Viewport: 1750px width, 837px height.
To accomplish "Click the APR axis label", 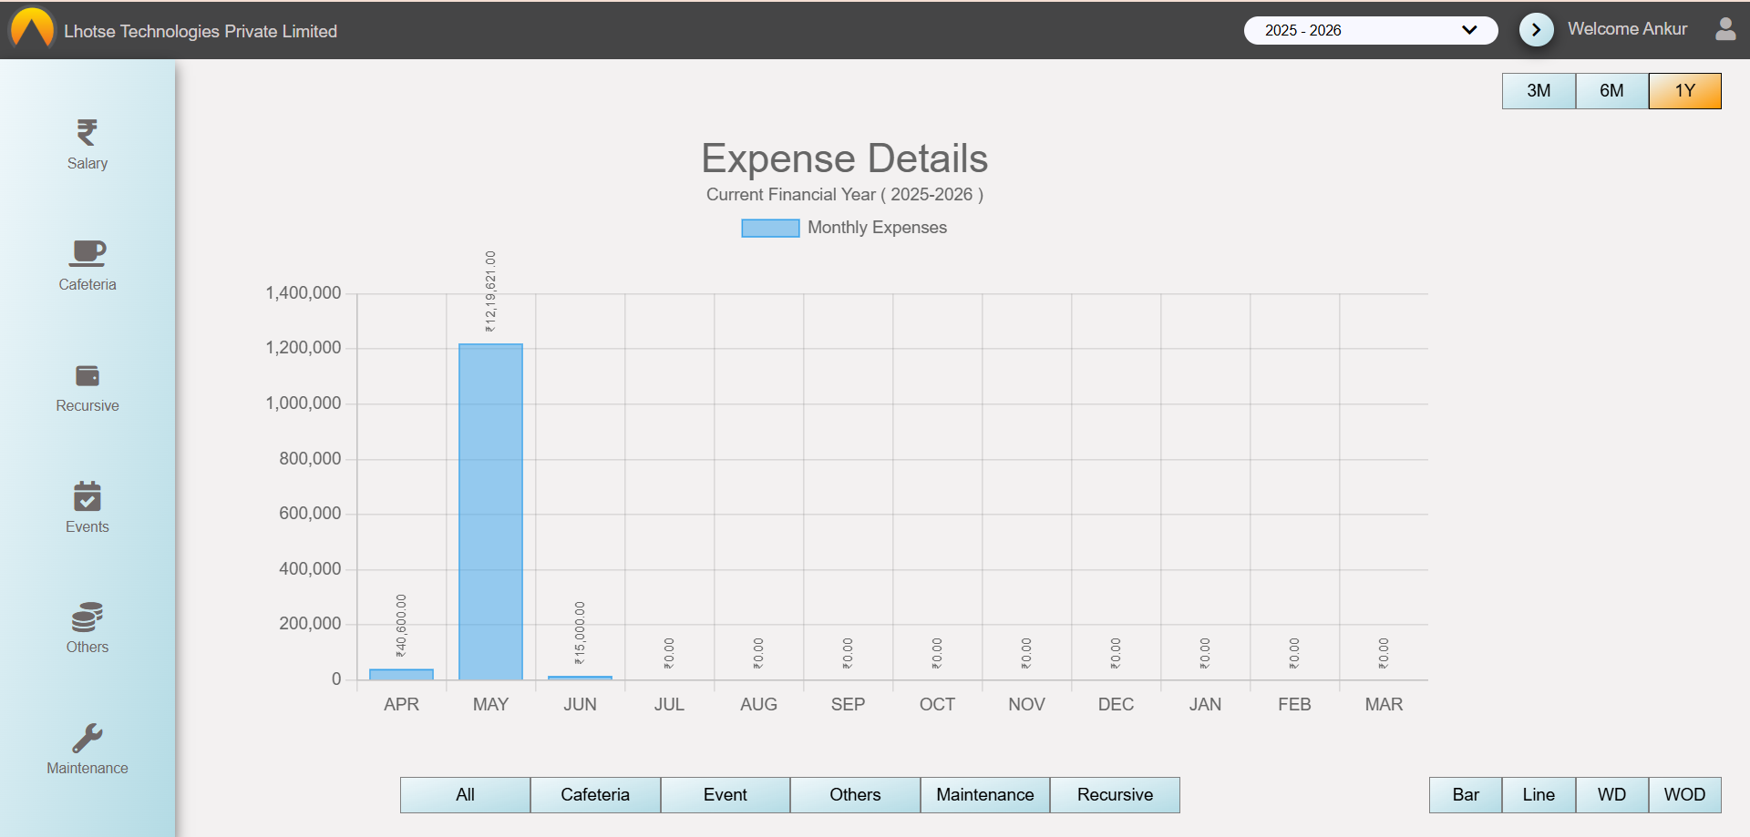I will [401, 704].
